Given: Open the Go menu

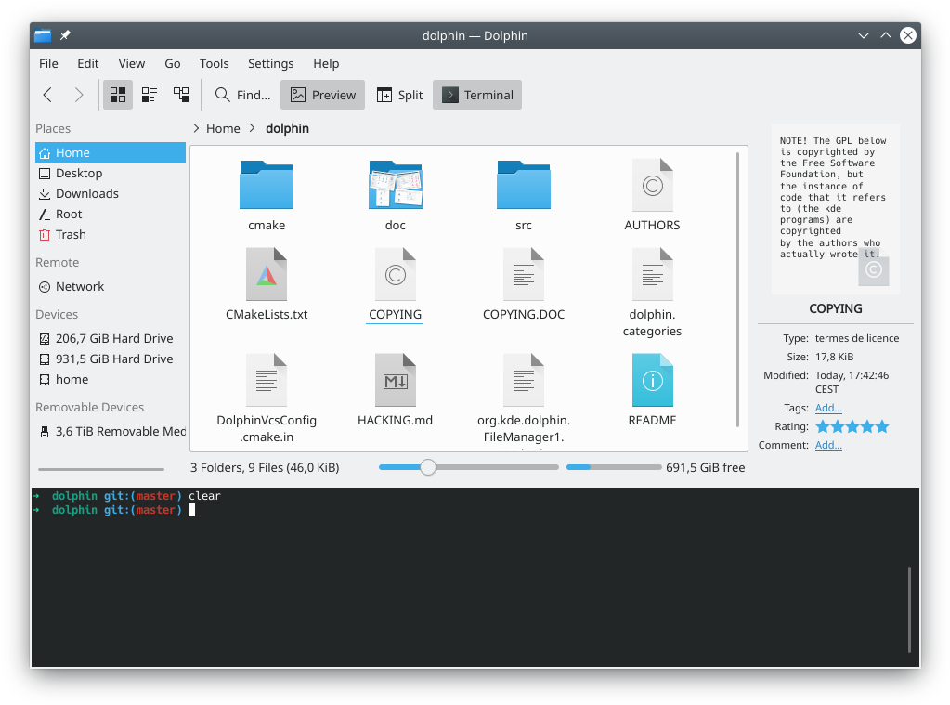Looking at the screenshot, I should pos(173,64).
